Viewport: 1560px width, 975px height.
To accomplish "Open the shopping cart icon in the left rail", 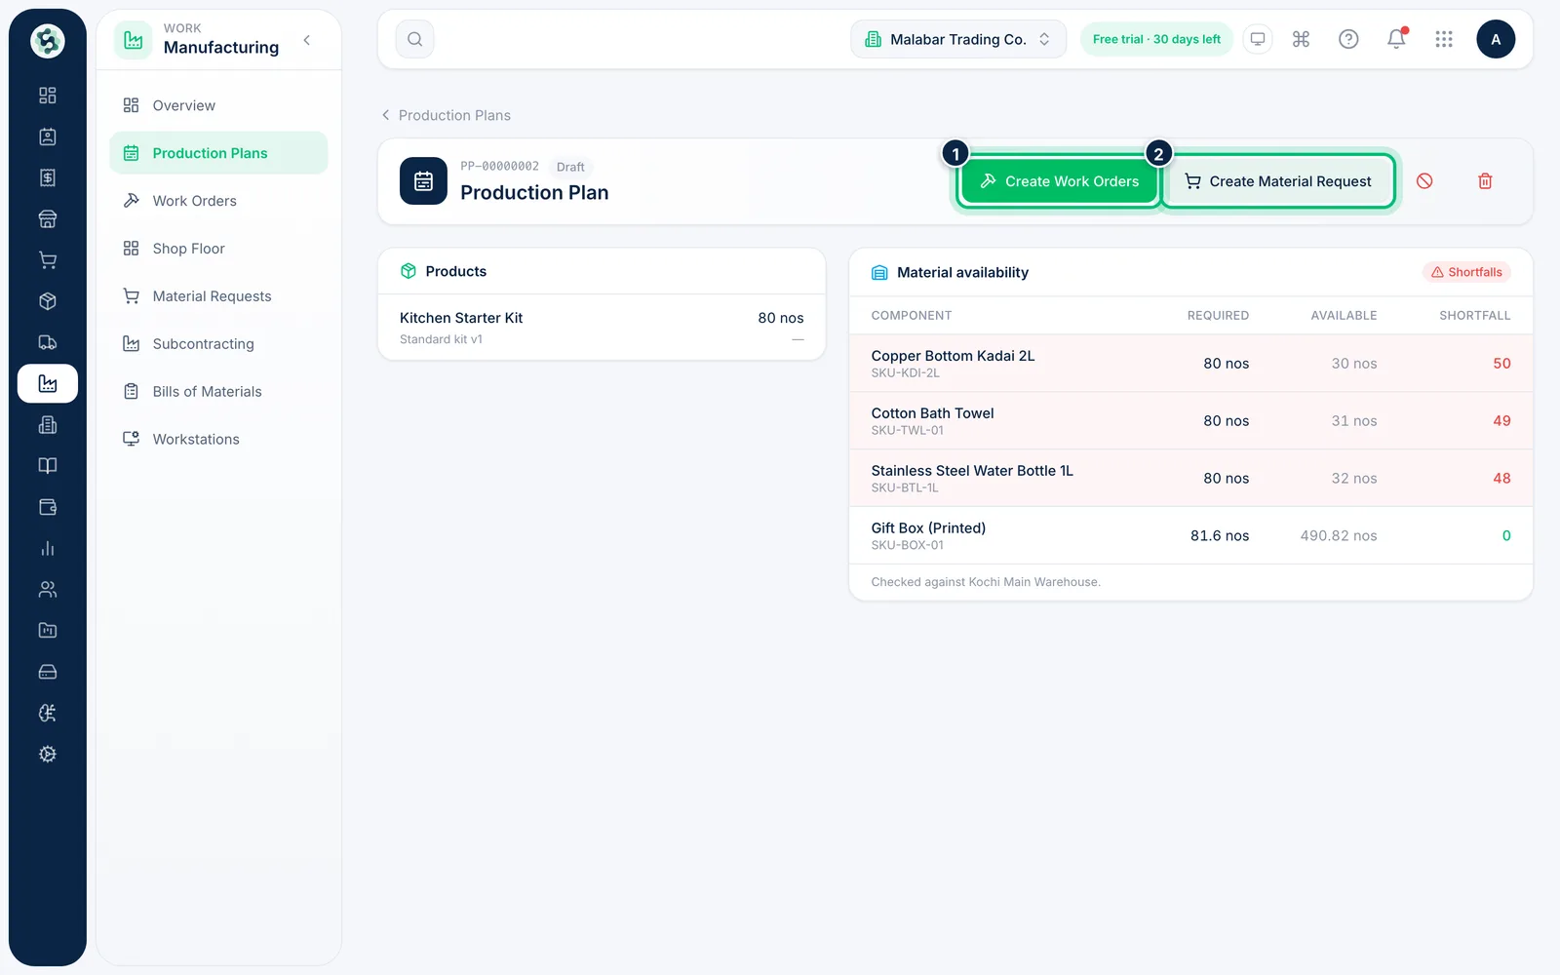I will tap(47, 260).
